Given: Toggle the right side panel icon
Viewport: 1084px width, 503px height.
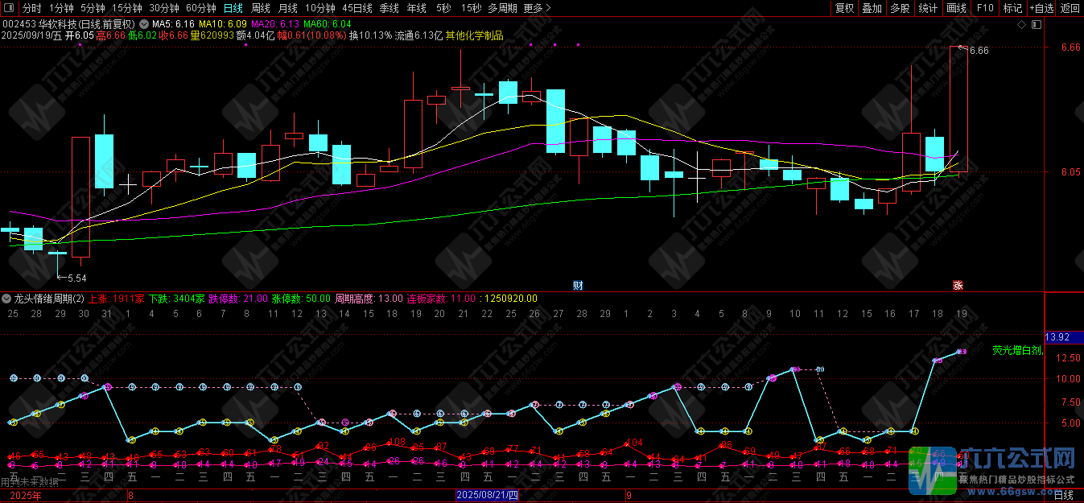Looking at the screenshot, I should [1036, 25].
